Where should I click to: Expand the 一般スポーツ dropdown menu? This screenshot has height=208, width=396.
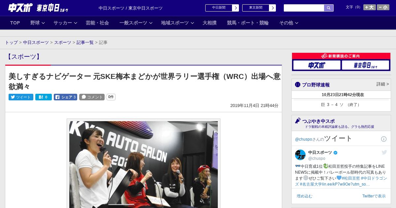(136, 23)
